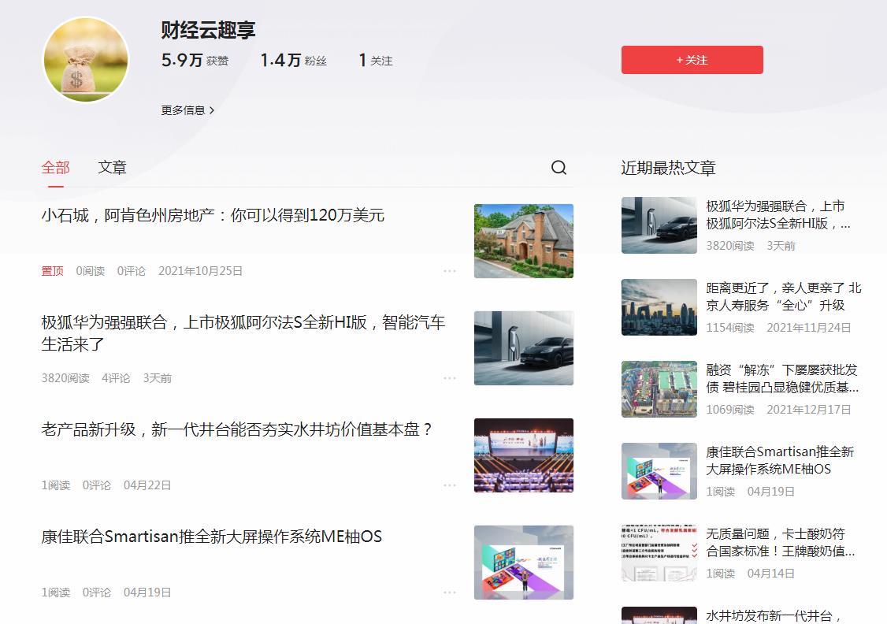
Task: Open more options for 康佳联合Smartisan article in feed
Action: pos(450,592)
